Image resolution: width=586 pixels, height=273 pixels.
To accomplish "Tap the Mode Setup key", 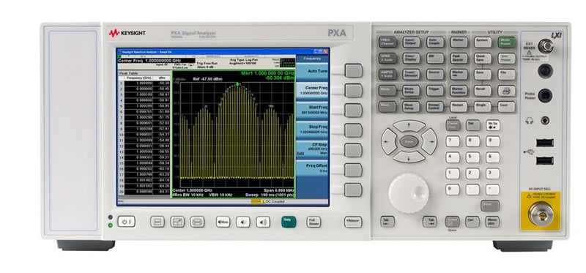I will click(411, 90).
